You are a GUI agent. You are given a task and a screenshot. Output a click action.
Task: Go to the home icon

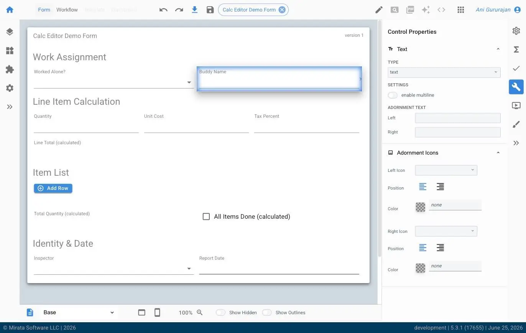[10, 10]
